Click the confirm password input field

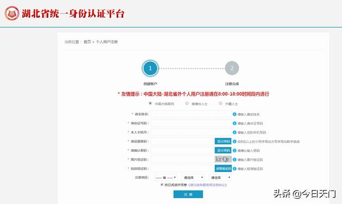pyautogui.click(x=183, y=151)
